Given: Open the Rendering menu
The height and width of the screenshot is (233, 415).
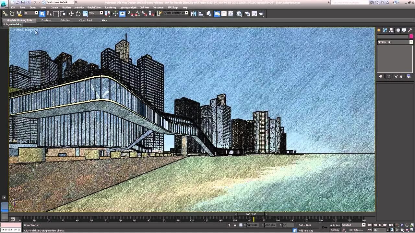Looking at the screenshot, I should (x=110, y=7).
